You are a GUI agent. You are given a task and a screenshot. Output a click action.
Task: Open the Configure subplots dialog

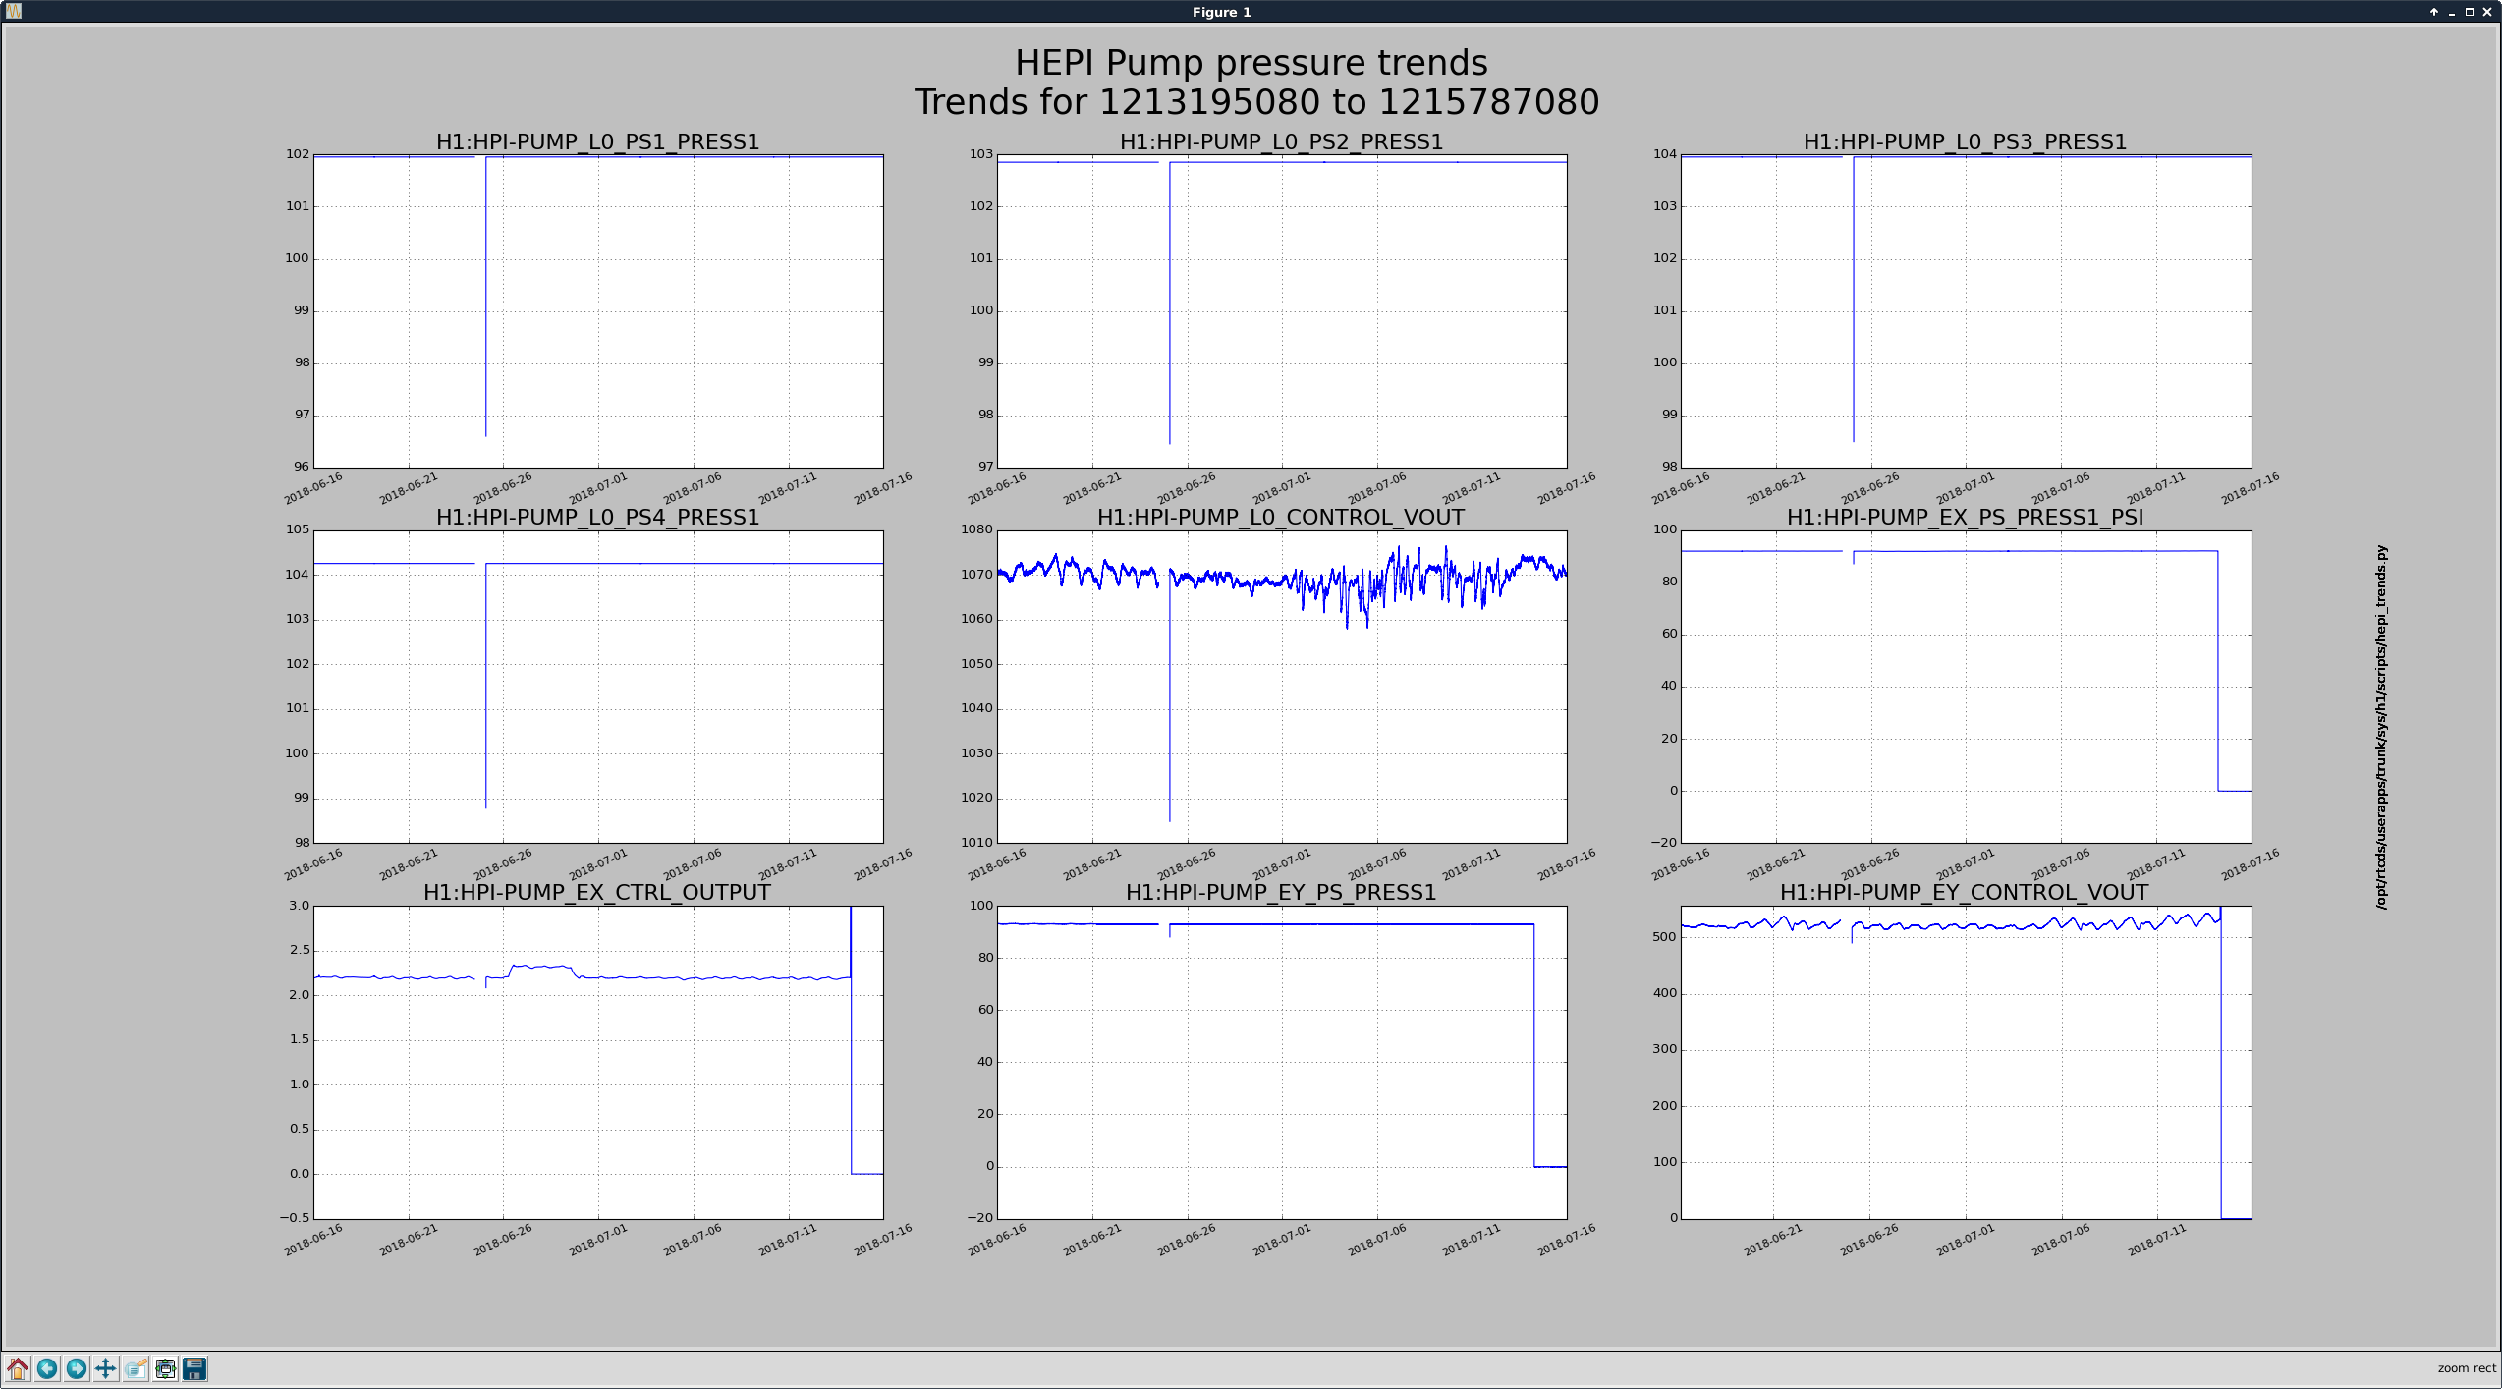165,1368
